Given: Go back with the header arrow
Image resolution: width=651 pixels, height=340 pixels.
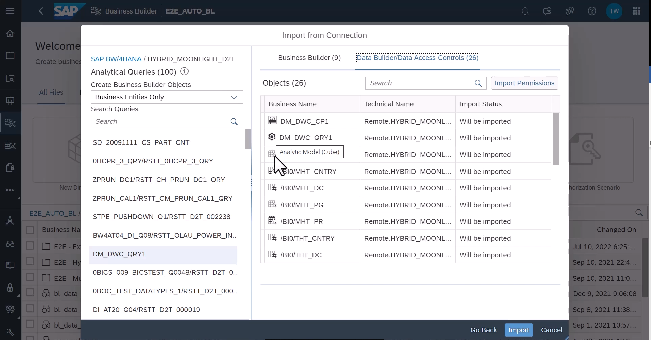Looking at the screenshot, I should (41, 11).
